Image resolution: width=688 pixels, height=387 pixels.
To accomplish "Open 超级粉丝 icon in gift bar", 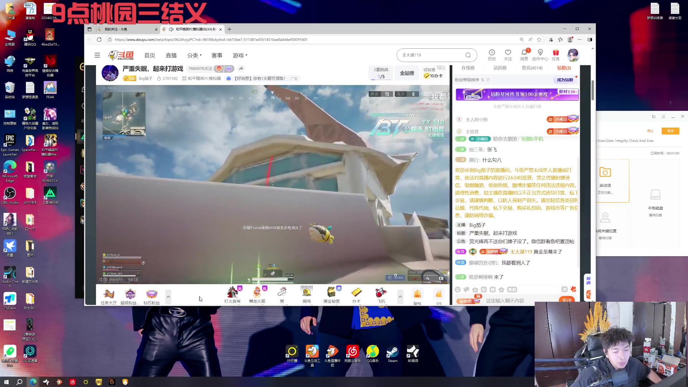I will [x=130, y=296].
